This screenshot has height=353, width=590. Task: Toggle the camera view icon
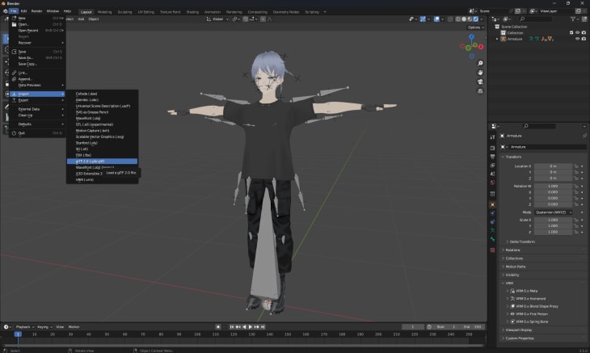click(482, 82)
